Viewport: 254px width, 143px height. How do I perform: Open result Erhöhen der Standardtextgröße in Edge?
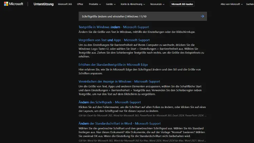113,64
